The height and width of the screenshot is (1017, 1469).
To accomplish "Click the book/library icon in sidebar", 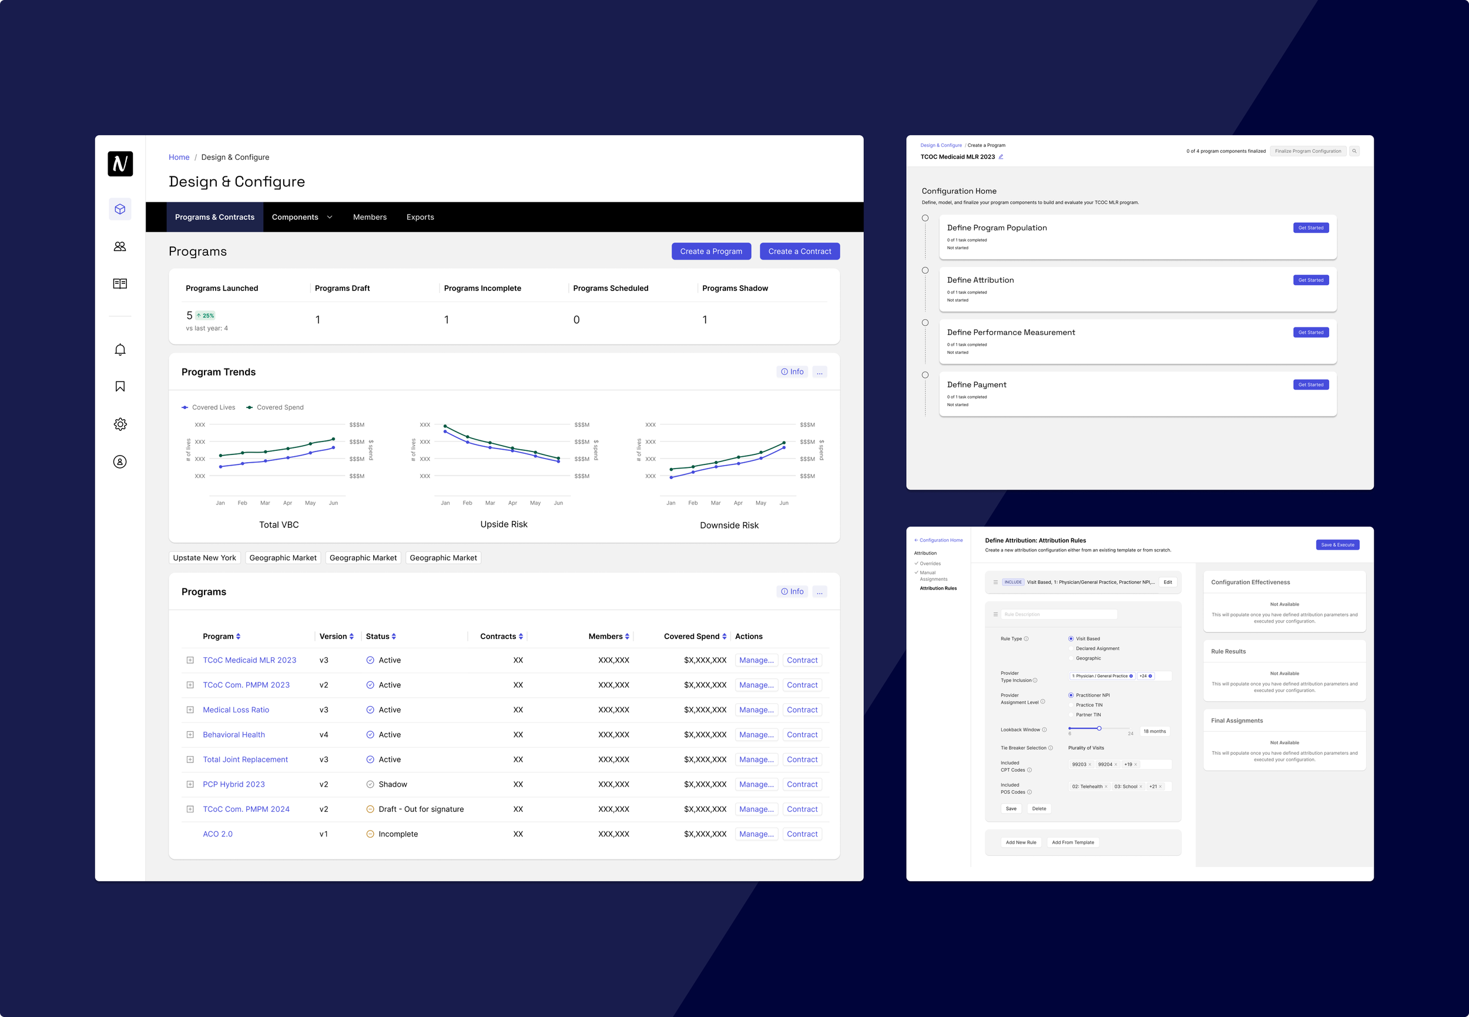I will (x=120, y=283).
